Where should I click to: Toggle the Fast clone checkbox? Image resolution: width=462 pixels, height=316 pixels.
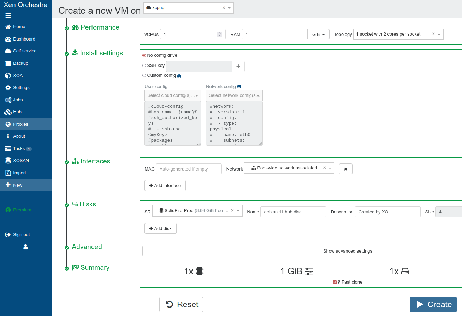click(335, 282)
